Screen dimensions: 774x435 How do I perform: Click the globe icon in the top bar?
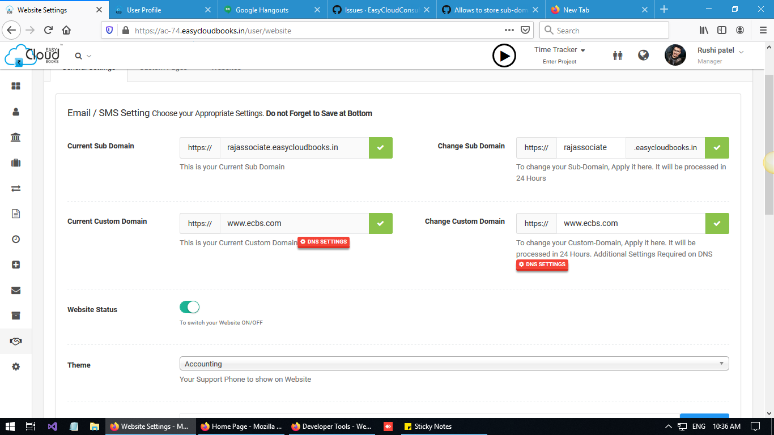[643, 55]
